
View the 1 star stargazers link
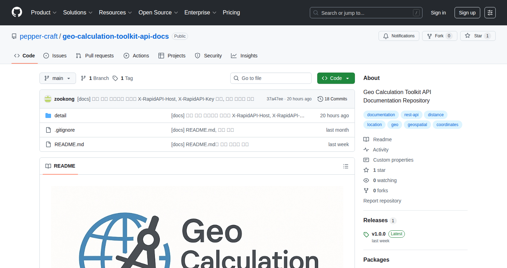pos(375,170)
